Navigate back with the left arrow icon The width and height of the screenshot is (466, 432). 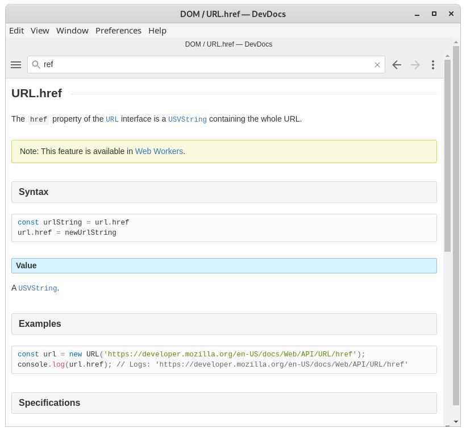click(397, 64)
